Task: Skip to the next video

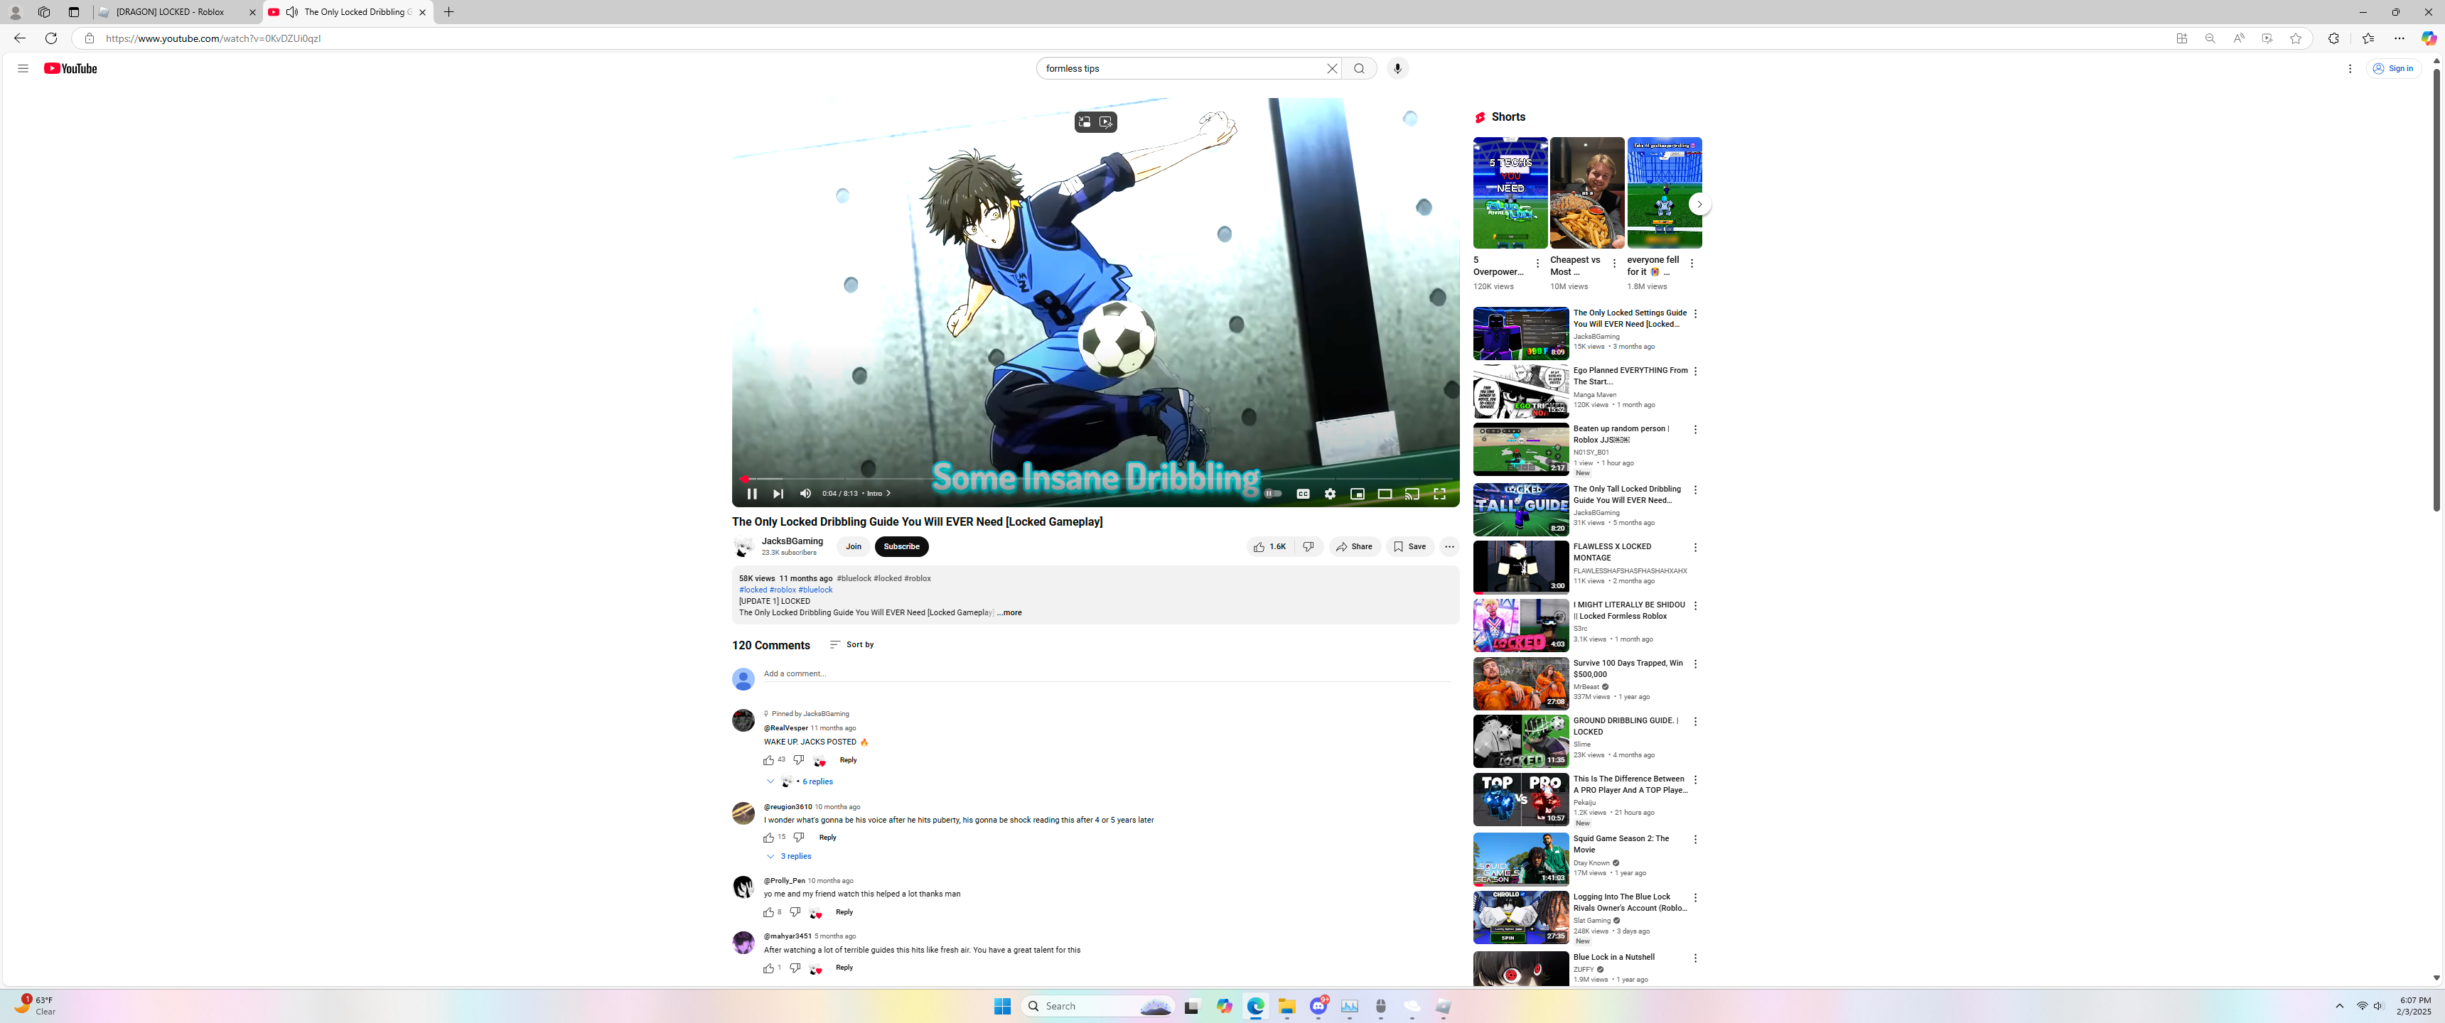Action: (778, 494)
